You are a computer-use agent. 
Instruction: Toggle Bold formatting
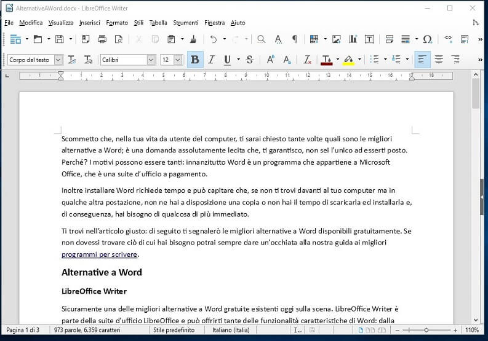[x=195, y=60]
